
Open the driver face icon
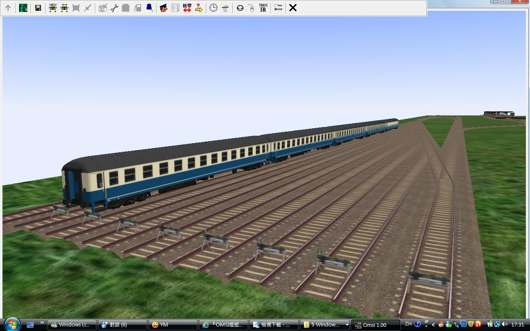tap(164, 8)
